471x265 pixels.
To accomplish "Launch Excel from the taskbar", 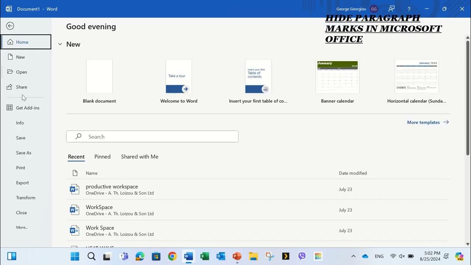I will pyautogui.click(x=205, y=256).
